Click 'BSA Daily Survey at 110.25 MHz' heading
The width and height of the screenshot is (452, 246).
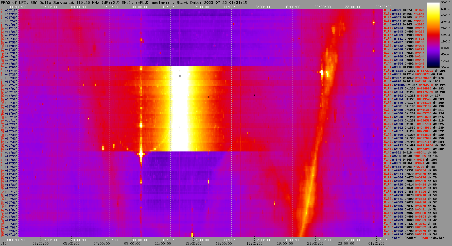pyautogui.click(x=65, y=3)
